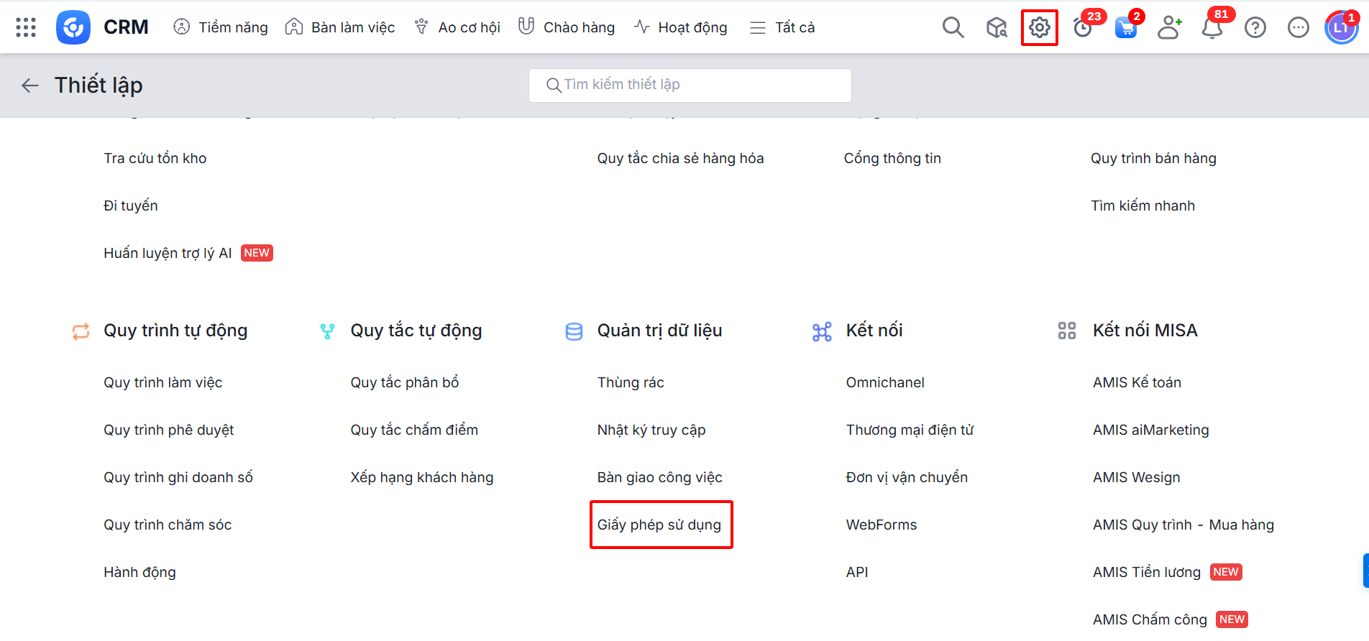Open the Hoạt động menu item

681,27
